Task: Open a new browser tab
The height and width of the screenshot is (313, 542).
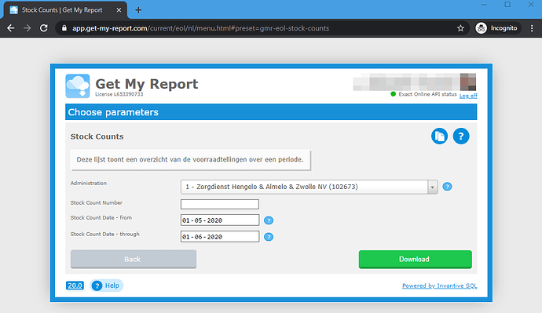Action: click(138, 10)
